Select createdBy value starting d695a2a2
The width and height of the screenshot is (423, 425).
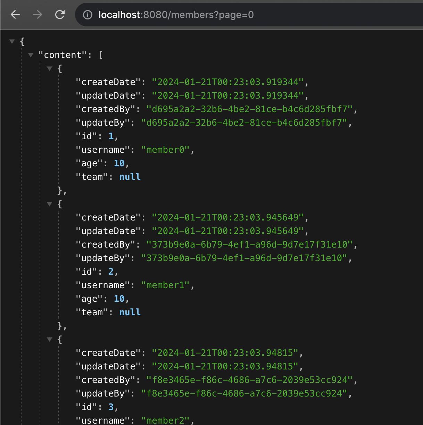pyautogui.click(x=250, y=109)
